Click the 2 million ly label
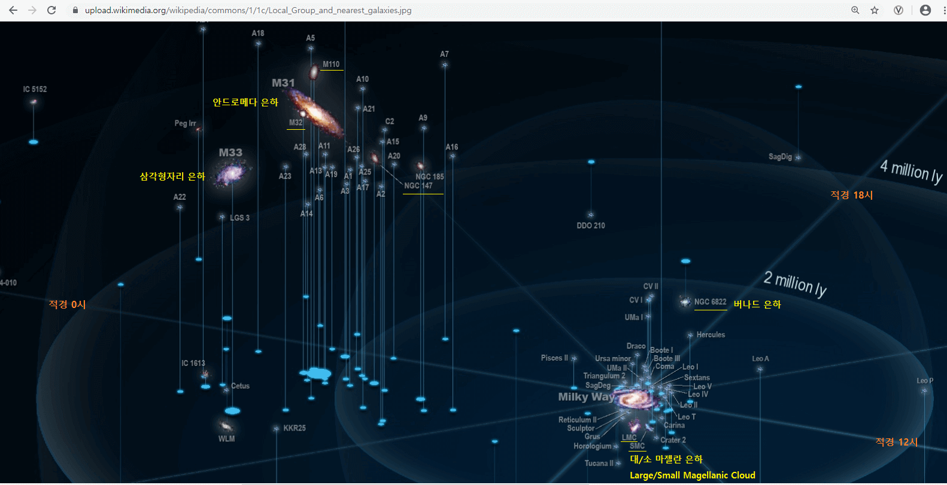The image size is (947, 485). (x=795, y=283)
